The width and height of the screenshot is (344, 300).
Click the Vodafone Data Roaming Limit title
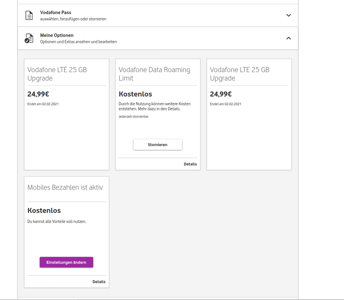click(x=154, y=74)
